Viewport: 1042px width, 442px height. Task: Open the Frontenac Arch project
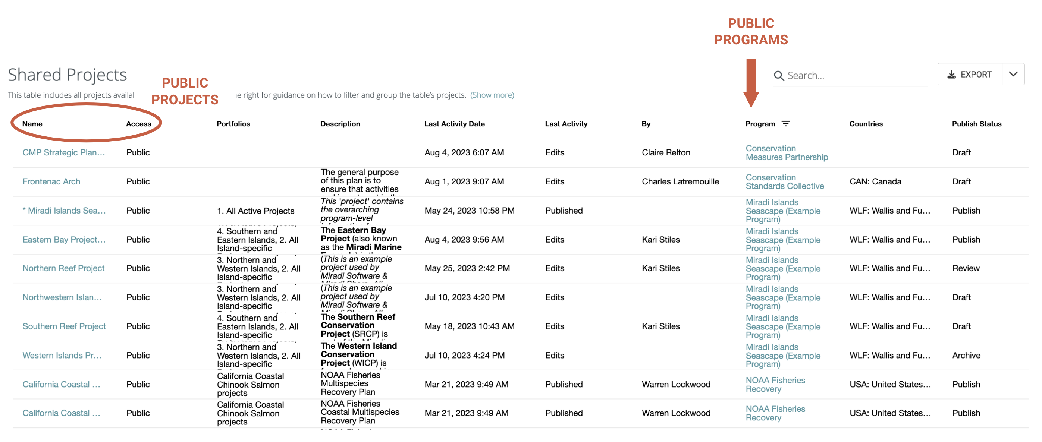(x=51, y=181)
